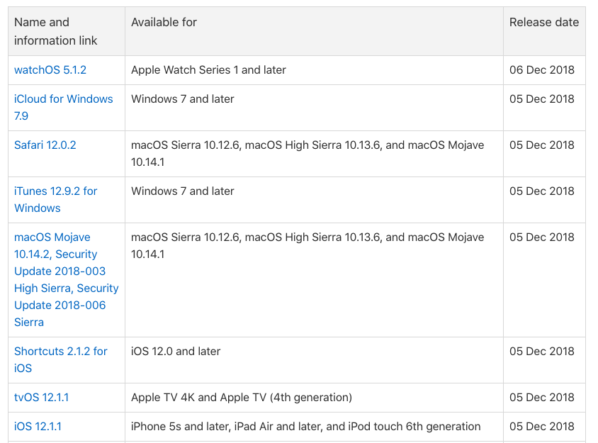Screen dimensions: 598x443
Task: Open macOS Mojave 10.14.2 security update link
Action: [67, 280]
